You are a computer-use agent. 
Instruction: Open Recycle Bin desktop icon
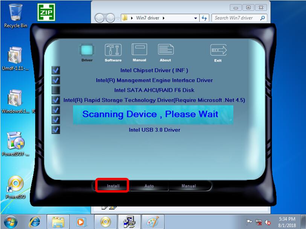(x=15, y=16)
